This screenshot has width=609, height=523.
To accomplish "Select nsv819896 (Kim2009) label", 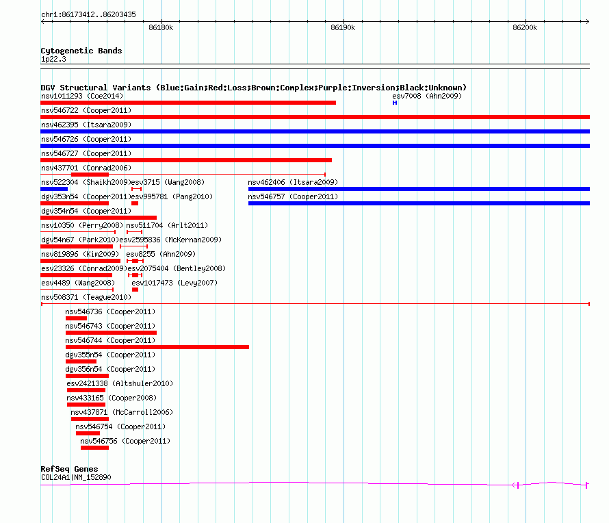I will click(x=80, y=254).
